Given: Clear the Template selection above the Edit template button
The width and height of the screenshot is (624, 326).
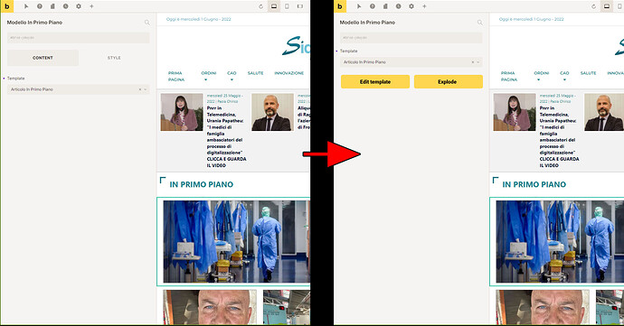Looking at the screenshot, I should pyautogui.click(x=472, y=62).
